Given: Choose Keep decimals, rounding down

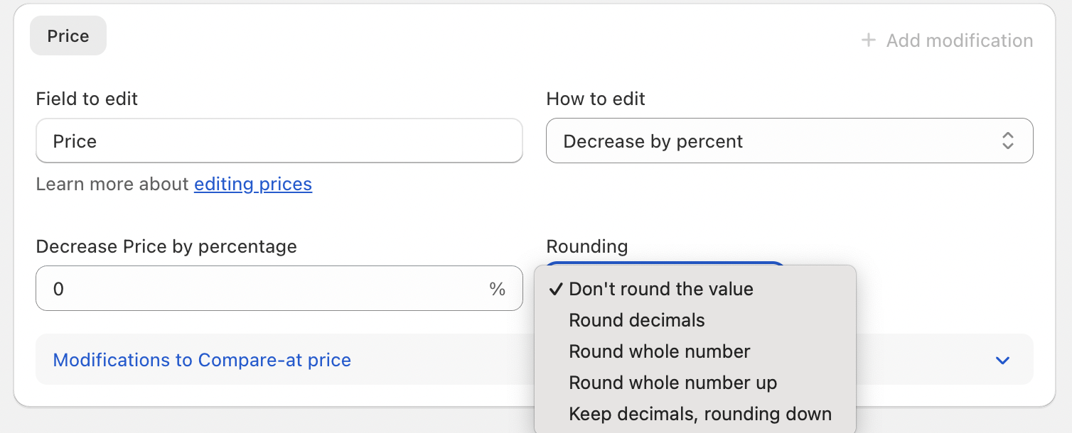Looking at the screenshot, I should (x=700, y=414).
